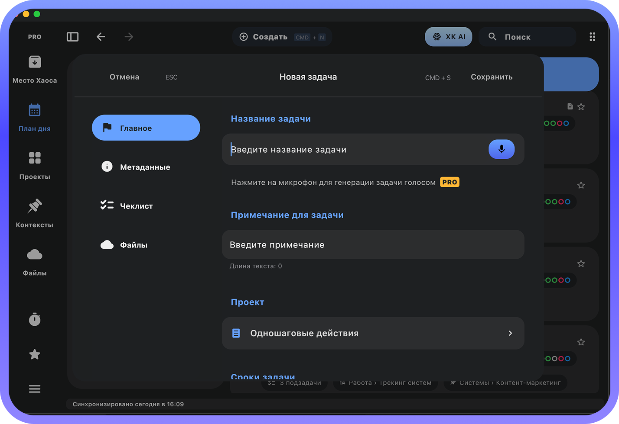Click the Длина текста: 0 counter
Viewport: 619px width, 424px height.
click(256, 266)
